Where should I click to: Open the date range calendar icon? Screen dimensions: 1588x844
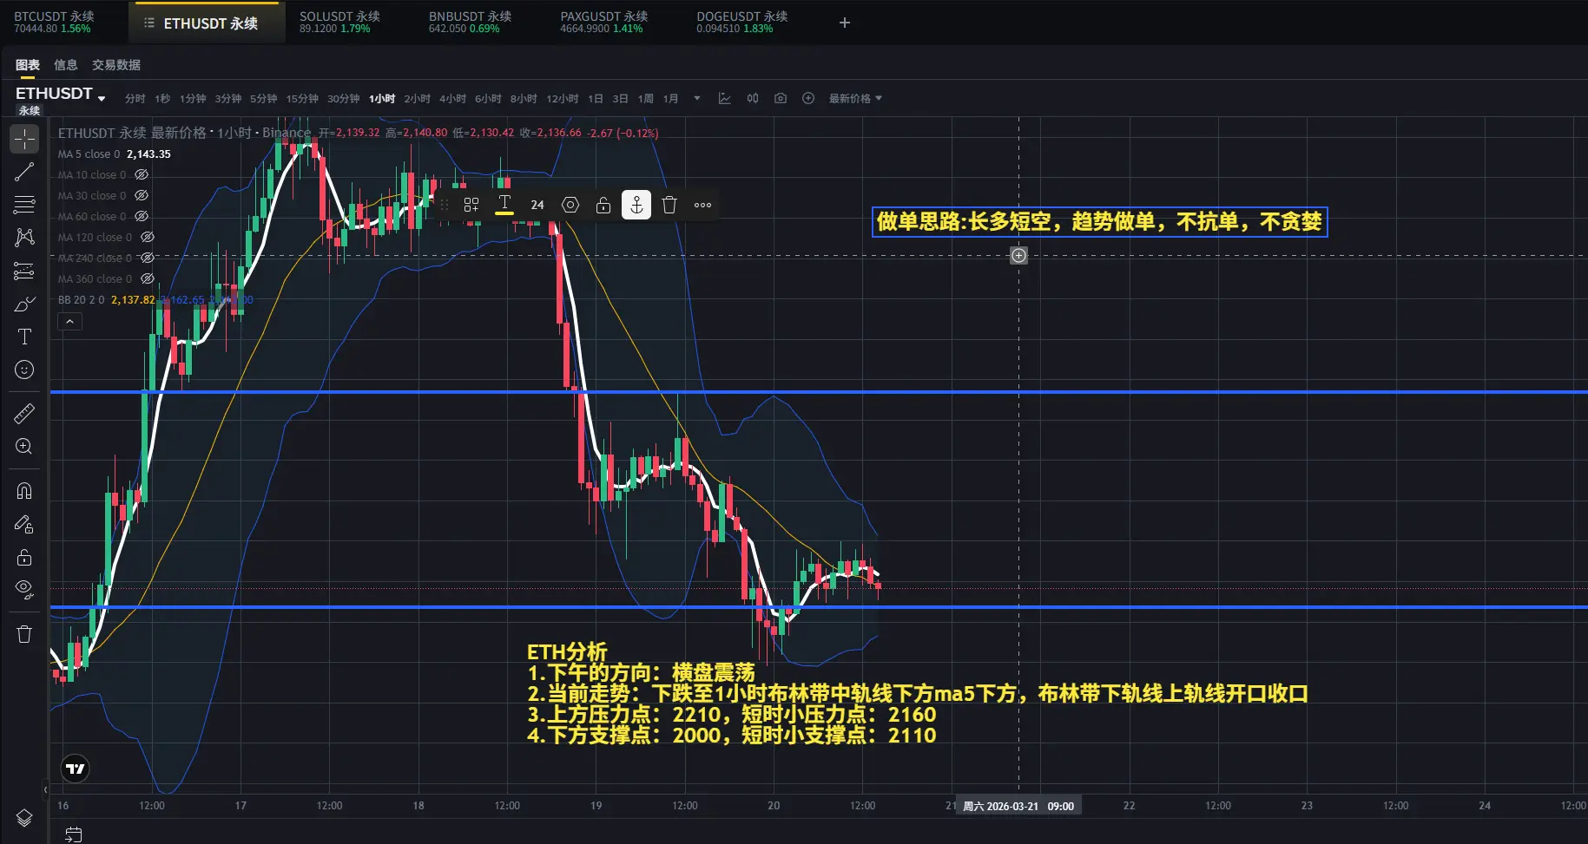coord(74,834)
